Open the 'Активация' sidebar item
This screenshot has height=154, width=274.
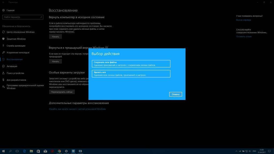pyautogui.click(x=12, y=66)
